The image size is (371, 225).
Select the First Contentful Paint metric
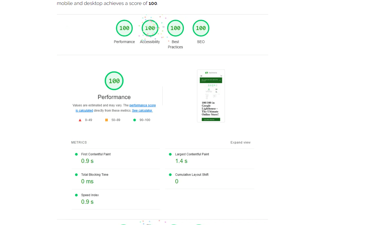96,154
